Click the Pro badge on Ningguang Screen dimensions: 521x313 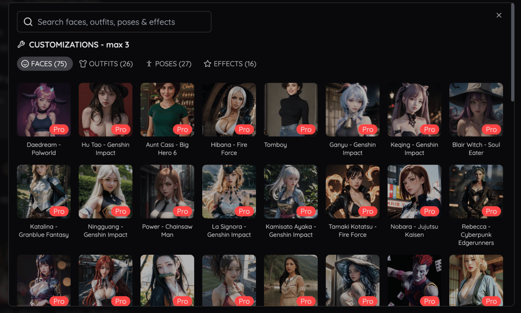pyautogui.click(x=121, y=211)
